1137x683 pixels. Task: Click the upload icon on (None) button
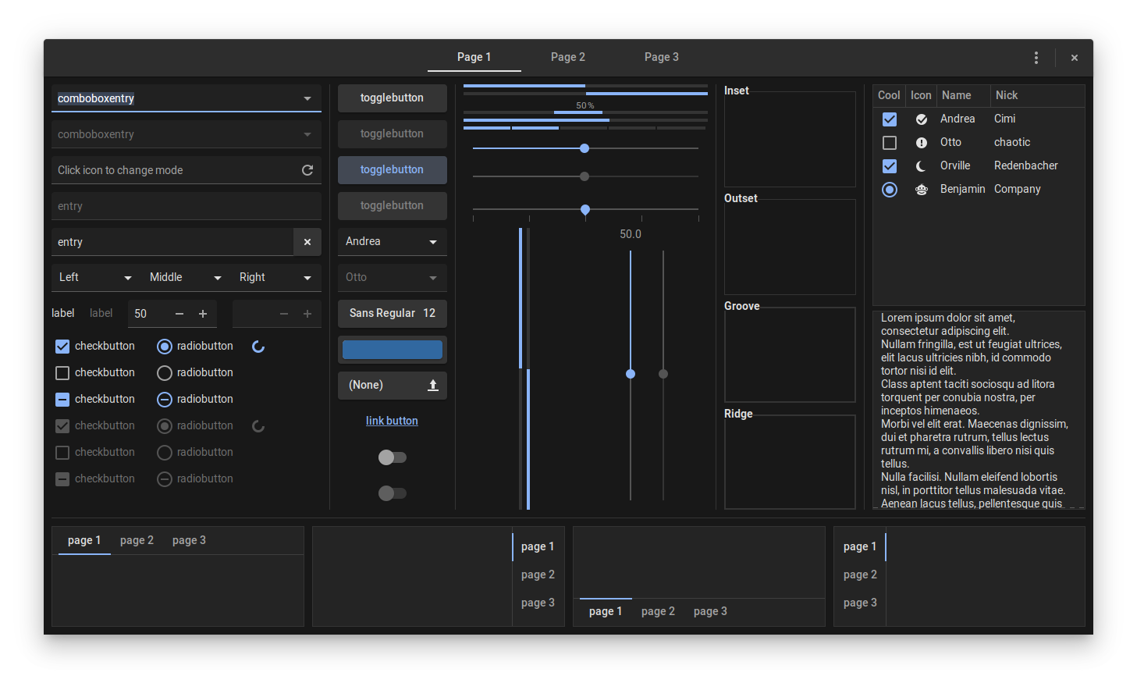pyautogui.click(x=433, y=386)
